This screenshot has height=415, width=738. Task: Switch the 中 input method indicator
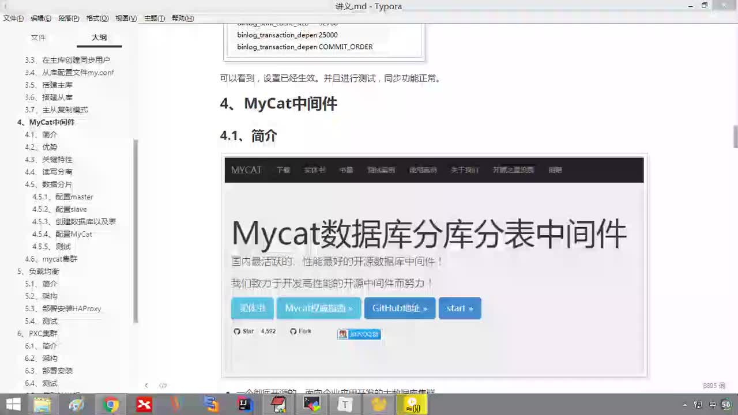713,405
